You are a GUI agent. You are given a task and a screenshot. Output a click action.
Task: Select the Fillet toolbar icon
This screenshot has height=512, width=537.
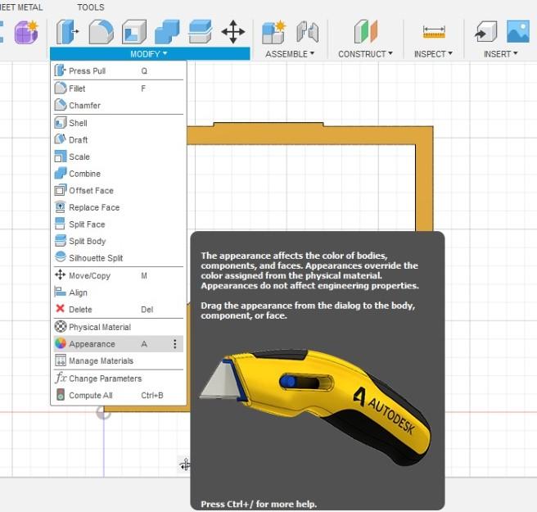[x=101, y=32]
